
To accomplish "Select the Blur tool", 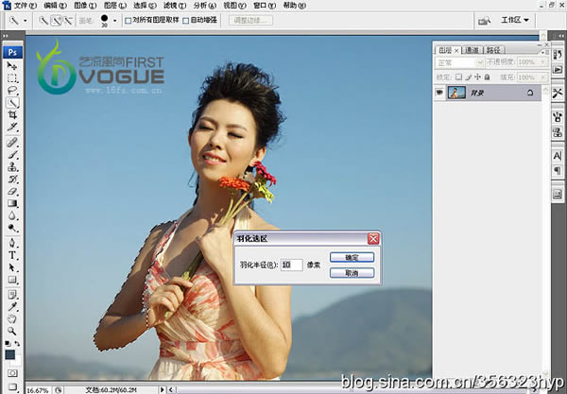I will (12, 215).
